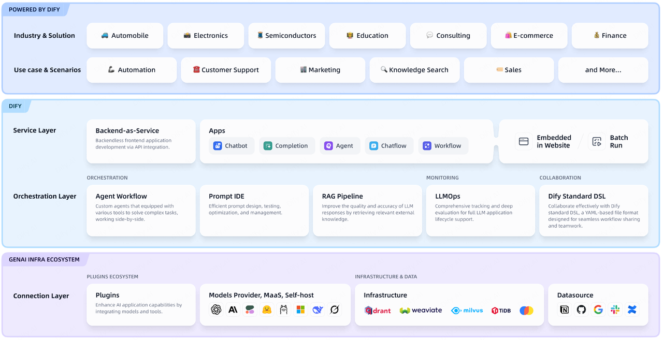Click the Notion logo under Datasource
Viewport: 663px width, 340px height.
click(x=565, y=309)
